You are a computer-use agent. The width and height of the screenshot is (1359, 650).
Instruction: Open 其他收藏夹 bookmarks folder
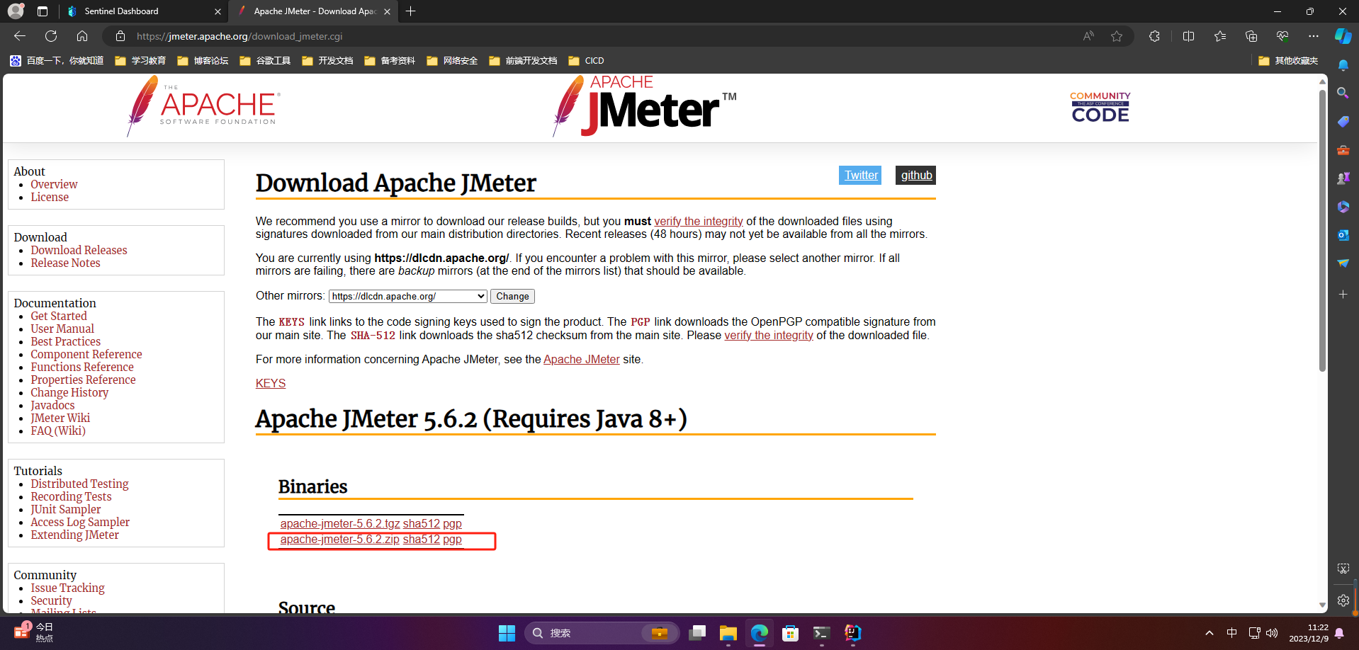tap(1288, 61)
